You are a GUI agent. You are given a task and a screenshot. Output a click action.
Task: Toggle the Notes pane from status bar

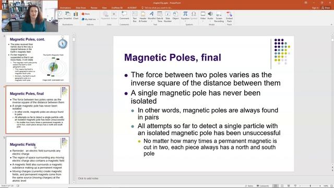[249, 186]
